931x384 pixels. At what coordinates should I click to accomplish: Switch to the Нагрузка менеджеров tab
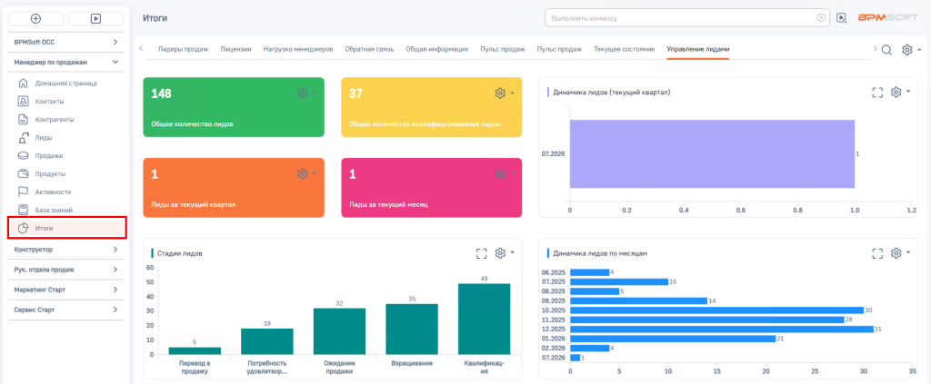point(298,49)
